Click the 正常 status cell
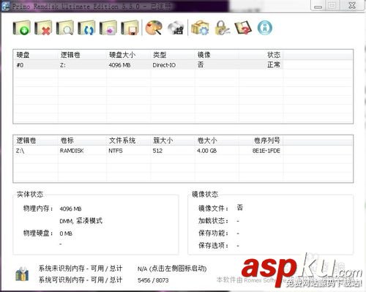Viewport: 366px width, 292px height. (274, 65)
